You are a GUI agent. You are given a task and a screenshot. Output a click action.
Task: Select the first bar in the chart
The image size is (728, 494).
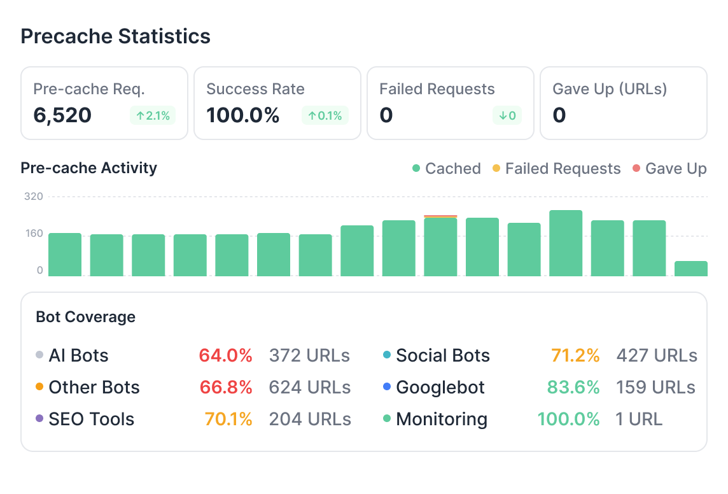click(x=65, y=255)
